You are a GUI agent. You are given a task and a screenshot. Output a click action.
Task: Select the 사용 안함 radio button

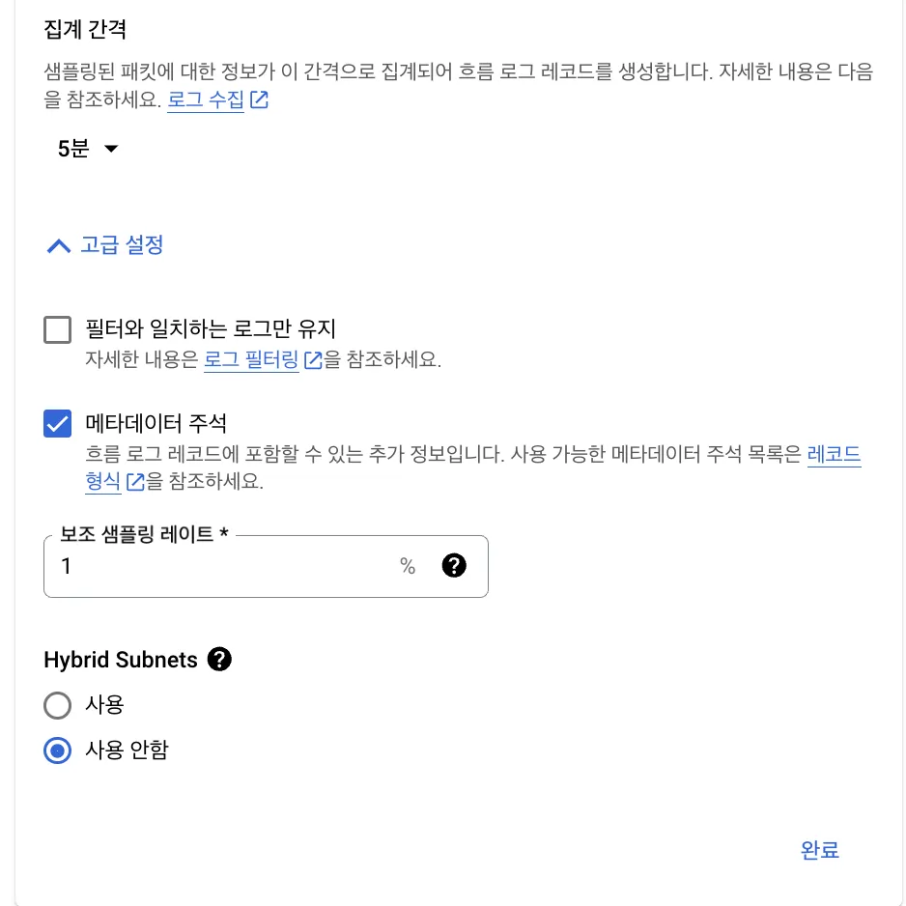click(58, 750)
